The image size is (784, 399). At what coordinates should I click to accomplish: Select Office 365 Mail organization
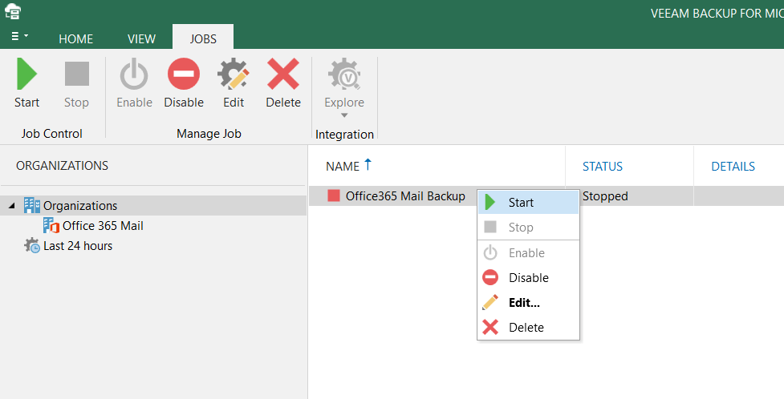[103, 226]
